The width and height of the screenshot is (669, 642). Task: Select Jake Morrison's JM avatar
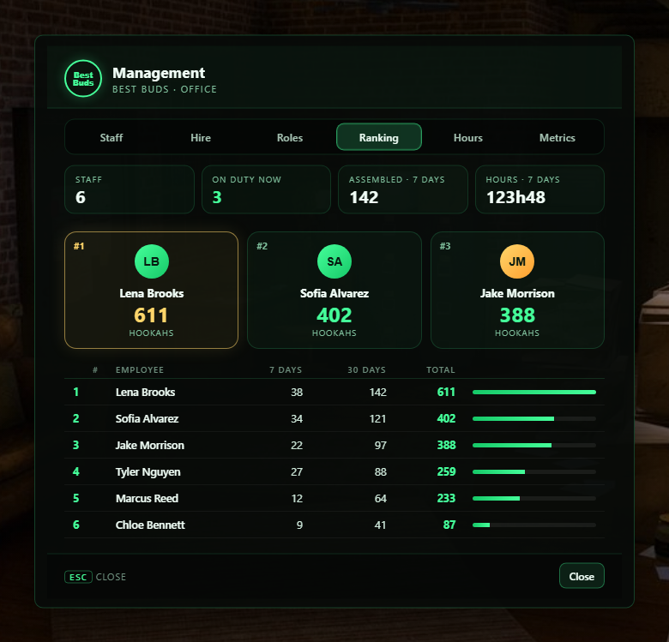[517, 261]
